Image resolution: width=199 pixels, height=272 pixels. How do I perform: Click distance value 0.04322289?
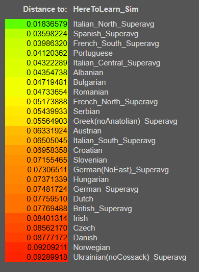point(47,63)
